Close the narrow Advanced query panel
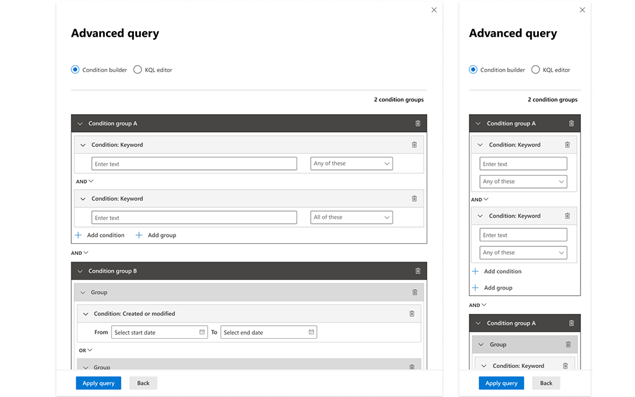 [582, 10]
